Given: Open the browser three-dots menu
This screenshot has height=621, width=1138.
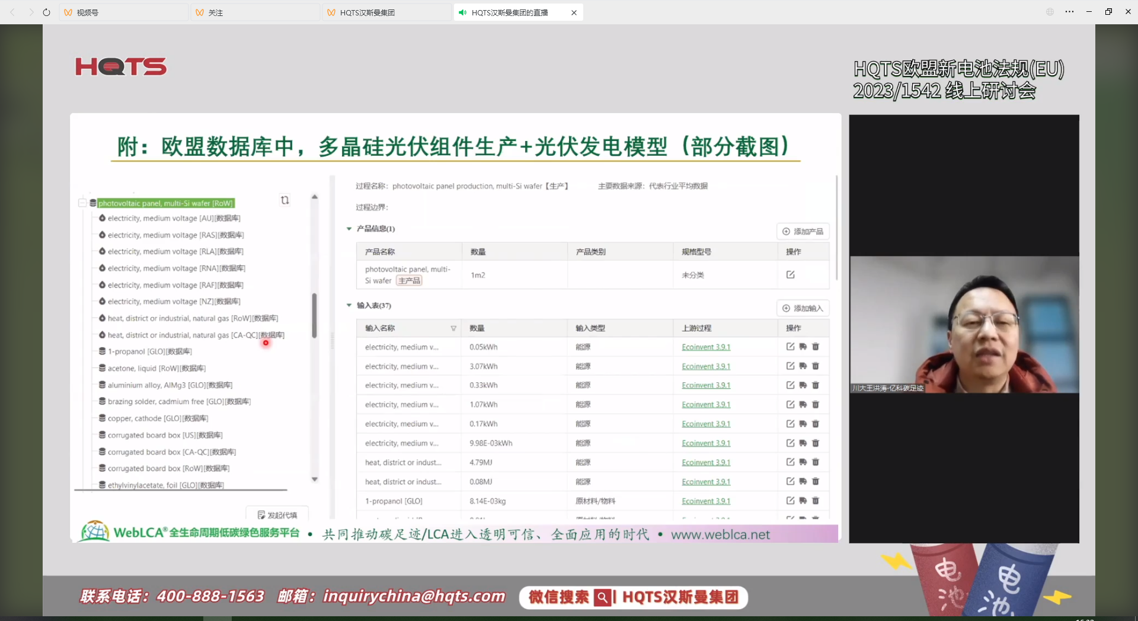Looking at the screenshot, I should [x=1069, y=12].
